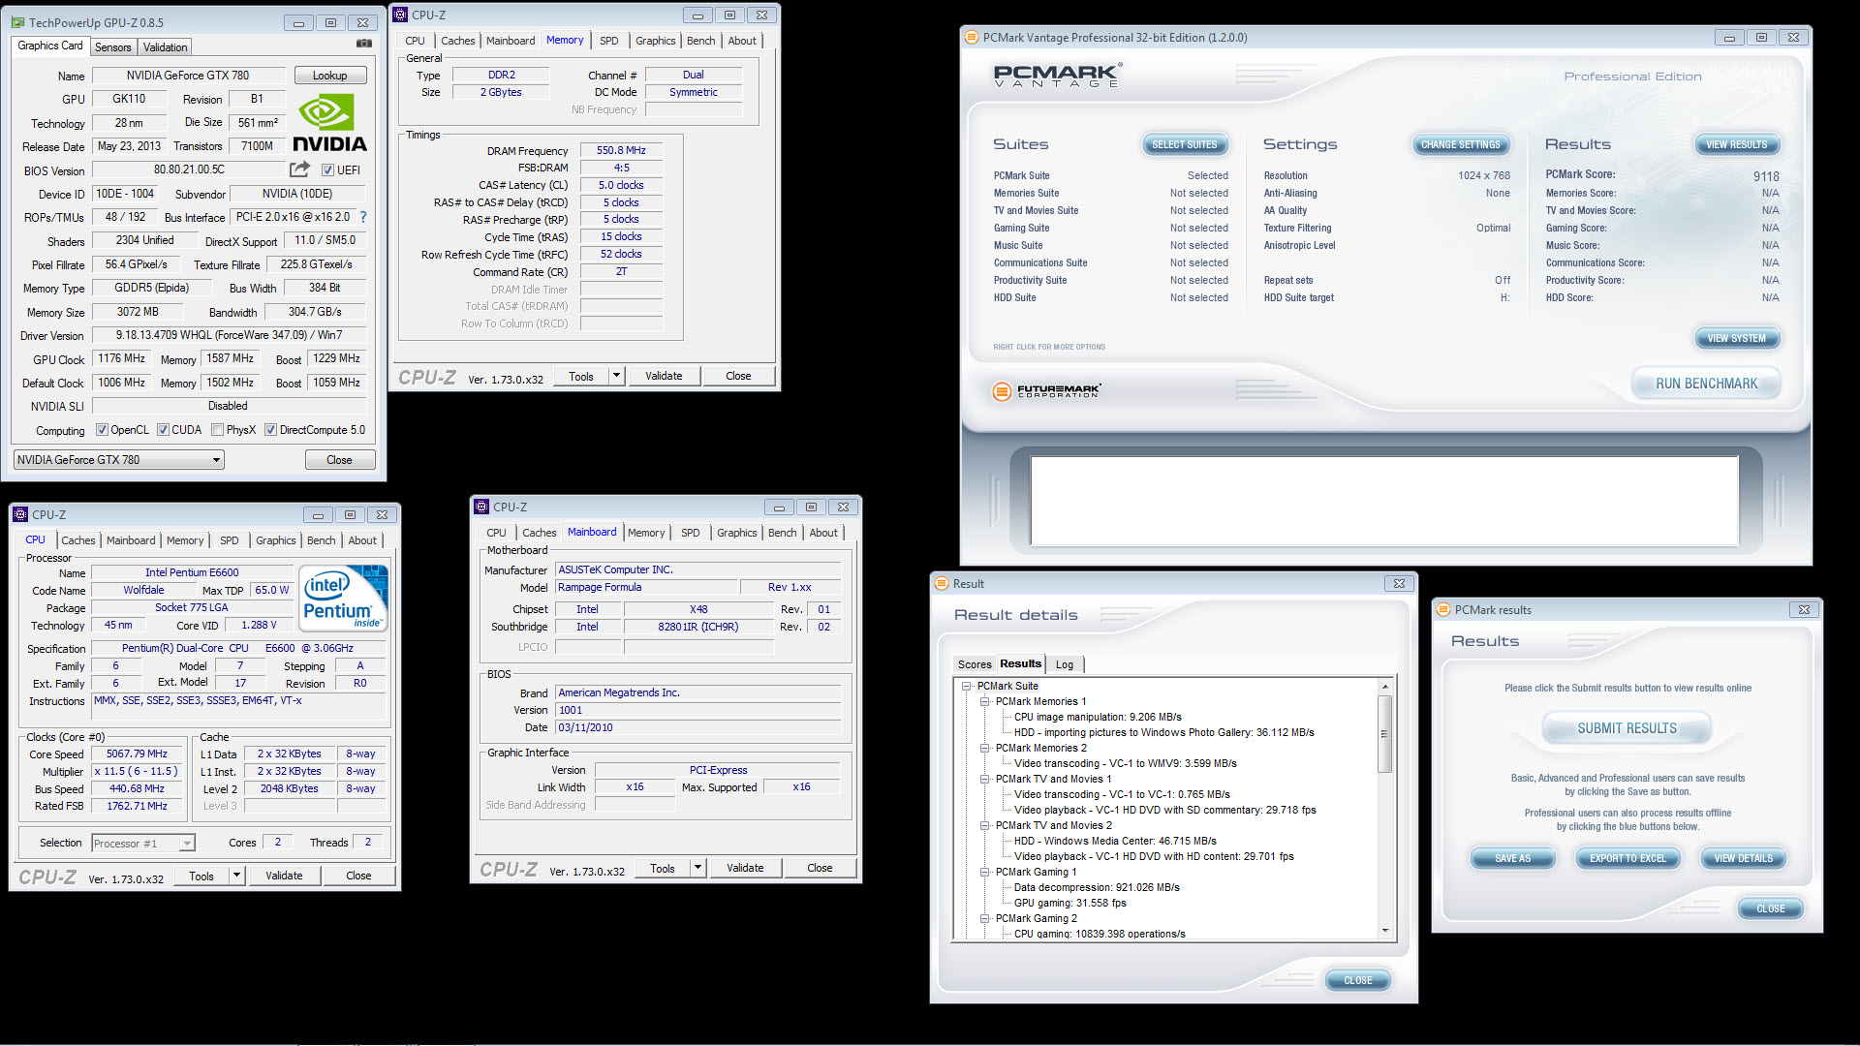Switch to Scores tab in Result details
The height and width of the screenshot is (1046, 1860).
975,664
